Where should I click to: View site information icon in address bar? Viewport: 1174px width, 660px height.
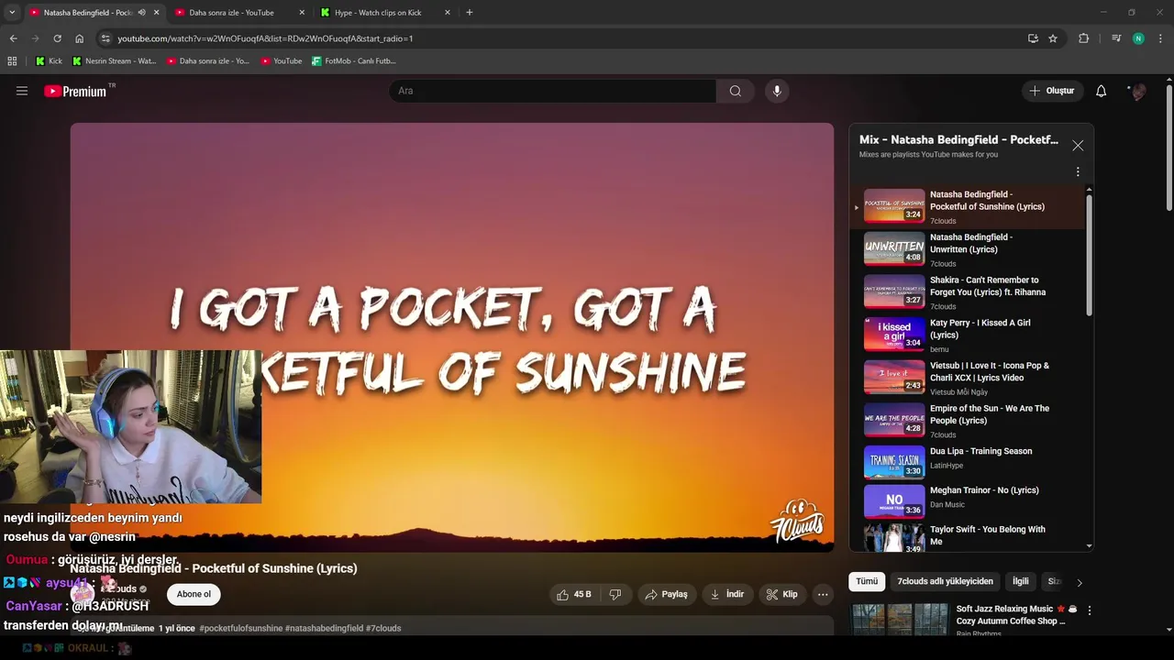pyautogui.click(x=105, y=38)
